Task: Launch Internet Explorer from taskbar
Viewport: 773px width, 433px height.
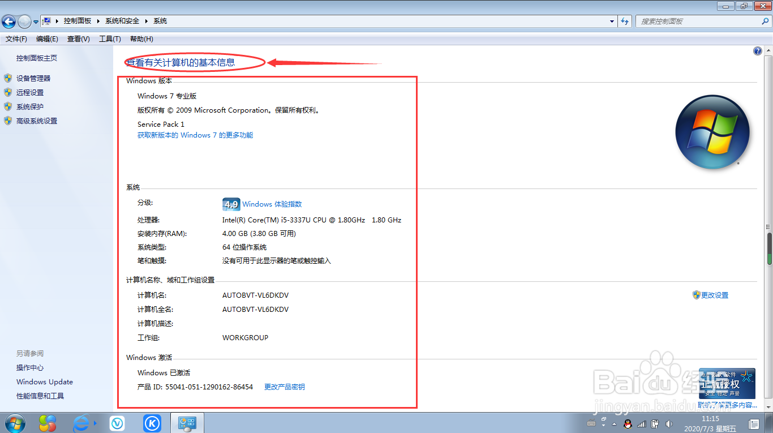Action: (82, 423)
